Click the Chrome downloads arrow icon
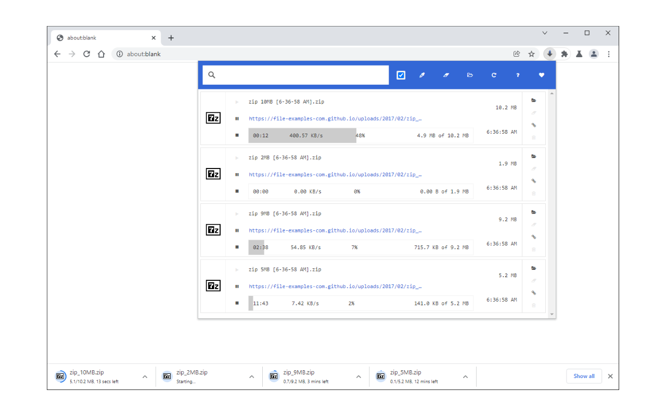Image resolution: width=666 pixels, height=416 pixels. [x=550, y=54]
